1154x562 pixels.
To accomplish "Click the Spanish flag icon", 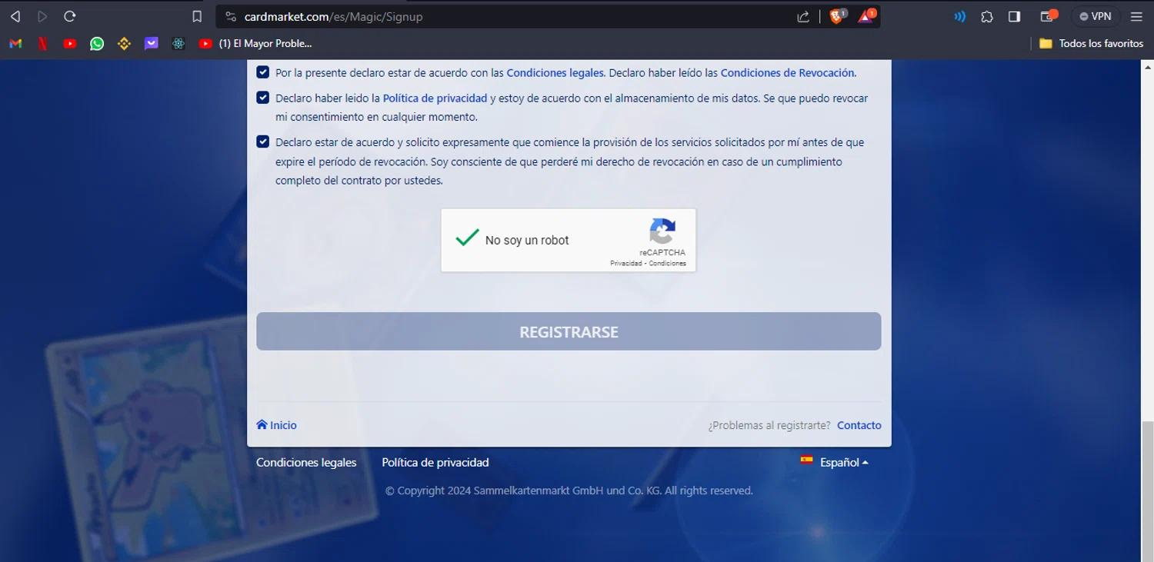I will pos(806,460).
